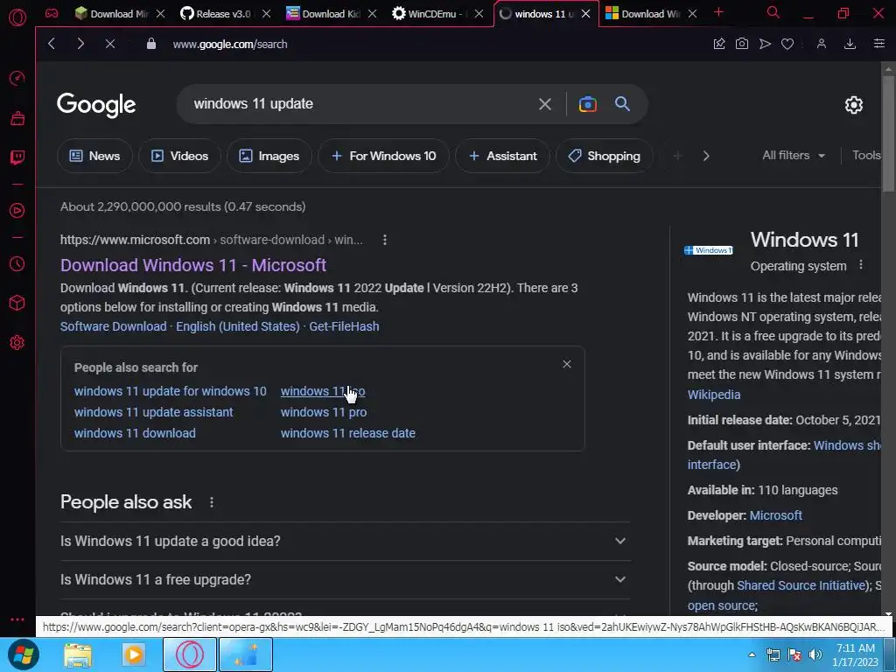Open Windows 11 knowledge panel options menu
This screenshot has width=896, height=672.
click(861, 265)
